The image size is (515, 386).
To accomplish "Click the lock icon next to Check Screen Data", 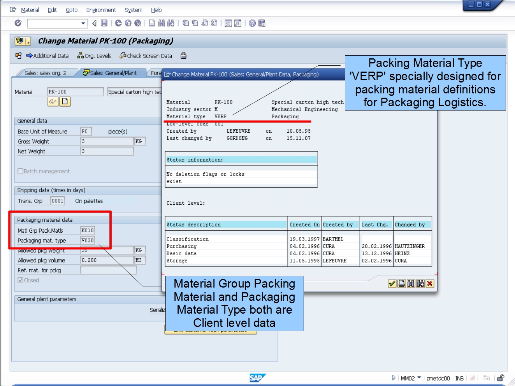I will [183, 56].
